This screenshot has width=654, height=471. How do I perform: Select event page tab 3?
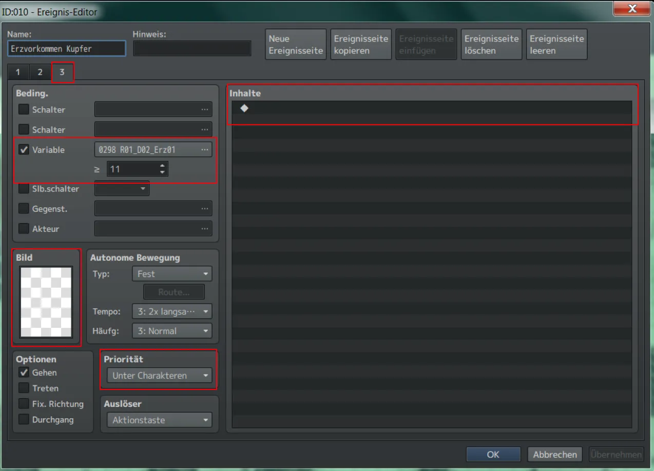62,72
